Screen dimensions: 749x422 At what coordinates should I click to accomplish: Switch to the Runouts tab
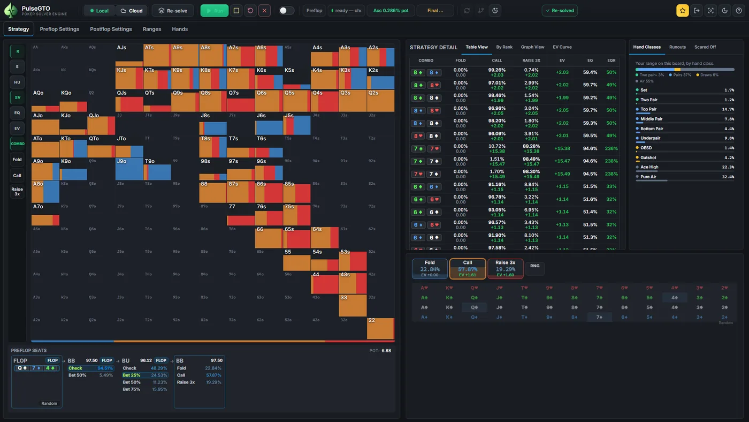(677, 47)
